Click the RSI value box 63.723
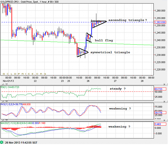 (x=160, y=89)
